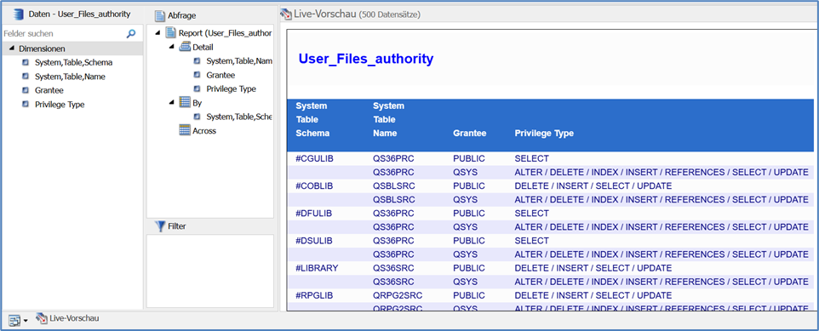Click PUBLIC grantee in the #CGULIB row
Image resolution: width=819 pixels, height=331 pixels.
coord(469,158)
